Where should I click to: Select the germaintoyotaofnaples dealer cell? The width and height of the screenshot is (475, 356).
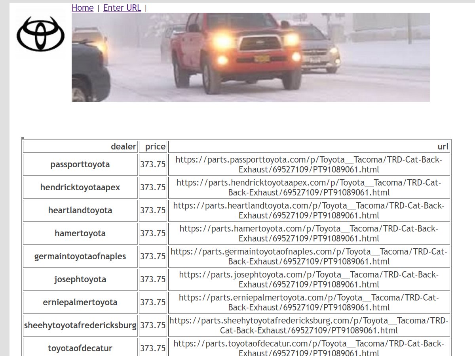(80, 256)
